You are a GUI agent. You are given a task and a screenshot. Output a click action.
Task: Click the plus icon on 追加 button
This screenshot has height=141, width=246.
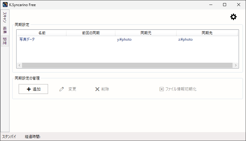(x=29, y=89)
